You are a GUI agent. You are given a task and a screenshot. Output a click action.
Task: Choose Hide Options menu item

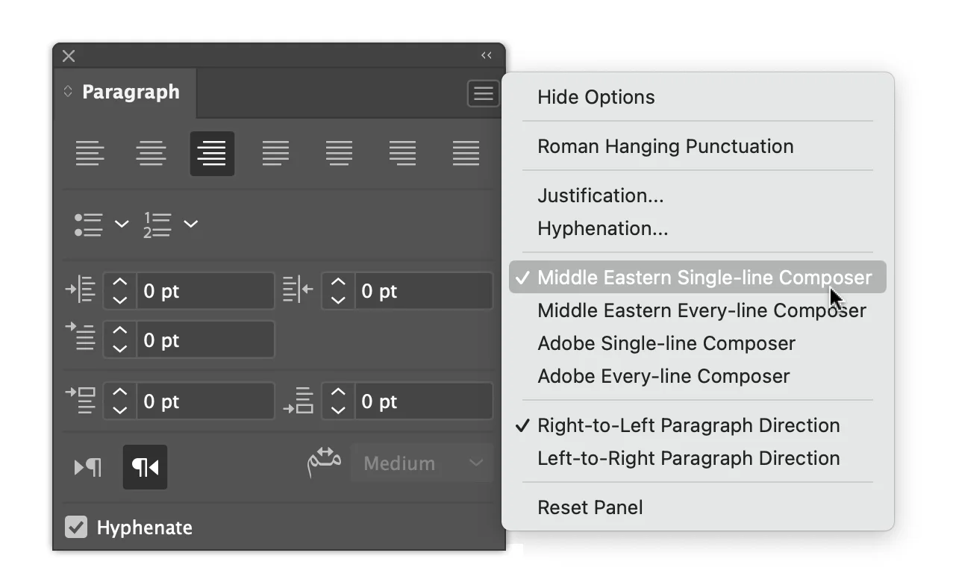[x=596, y=97]
